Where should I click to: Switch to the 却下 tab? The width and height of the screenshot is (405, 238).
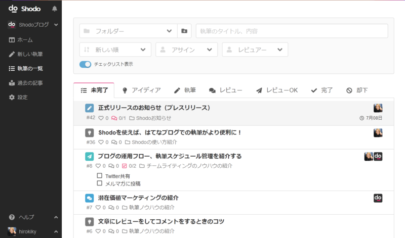[x=357, y=90]
